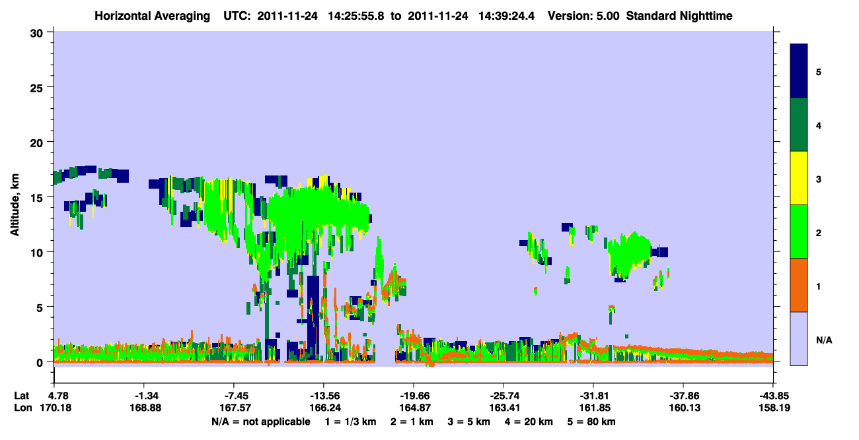Click longitude value '168.88'
The width and height of the screenshot is (859, 440).
pos(147,408)
